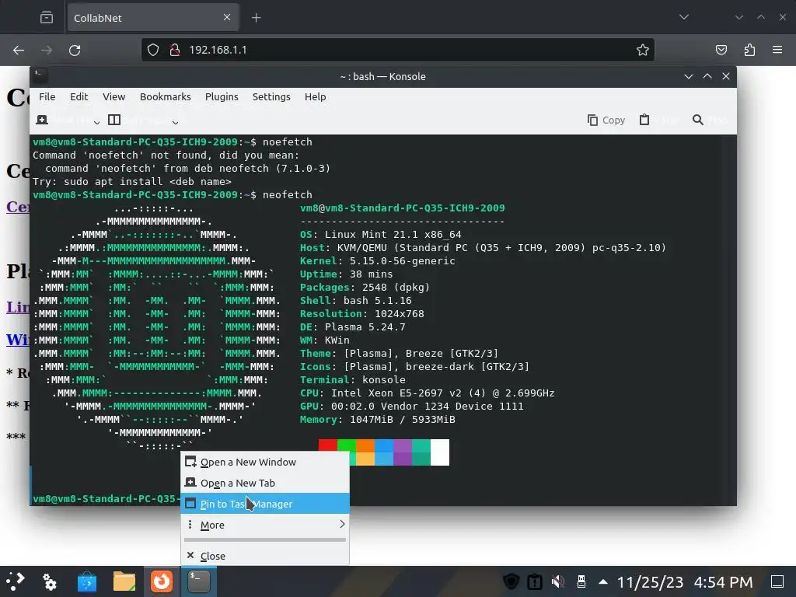Click the 'Kernel: 5.15.0-56-generic' line

378,261
